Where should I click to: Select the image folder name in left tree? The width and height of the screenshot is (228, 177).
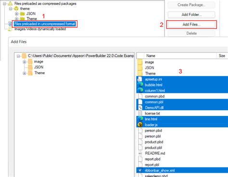pos(38,62)
